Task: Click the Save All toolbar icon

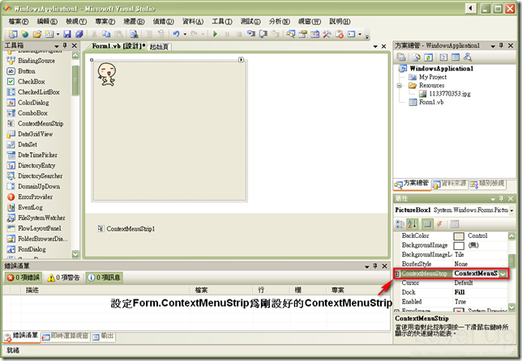Action: 79,34
